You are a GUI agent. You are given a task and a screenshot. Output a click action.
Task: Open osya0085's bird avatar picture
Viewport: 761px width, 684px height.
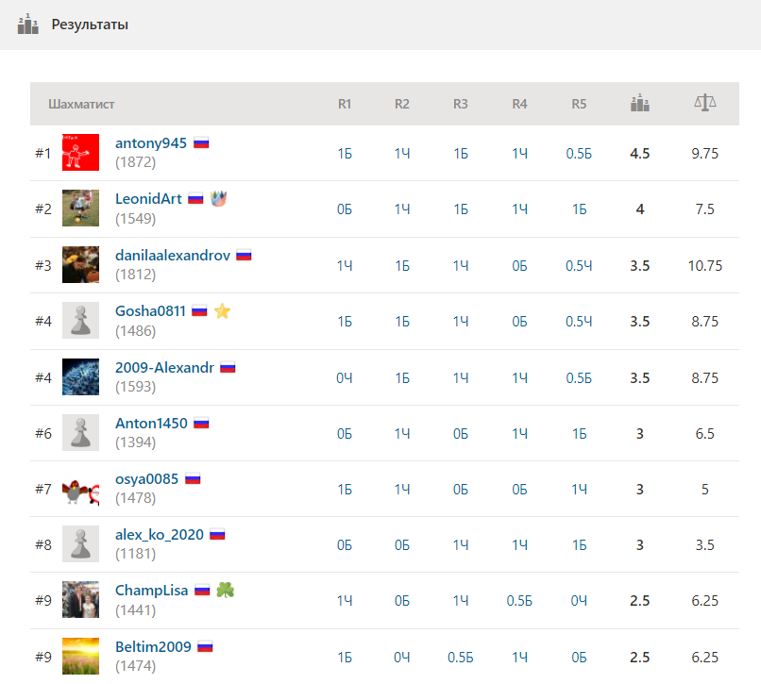(80, 489)
